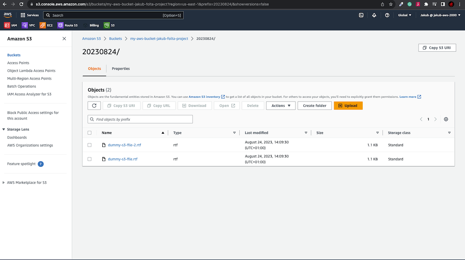Close the Amazon S3 sidebar panel
The width and height of the screenshot is (465, 260).
pos(64,39)
